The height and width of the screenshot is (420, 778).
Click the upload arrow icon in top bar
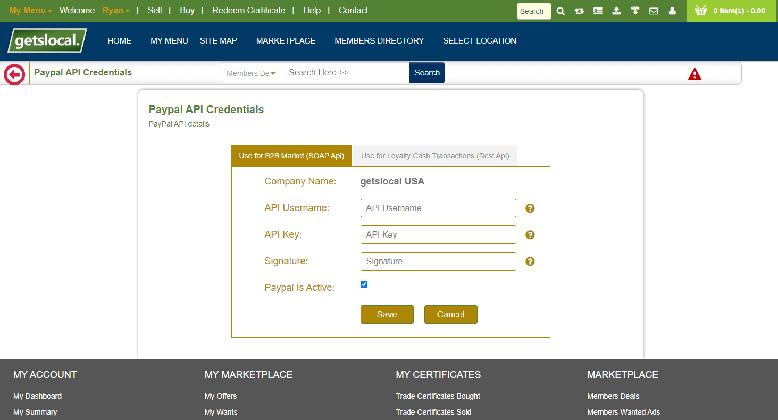616,11
